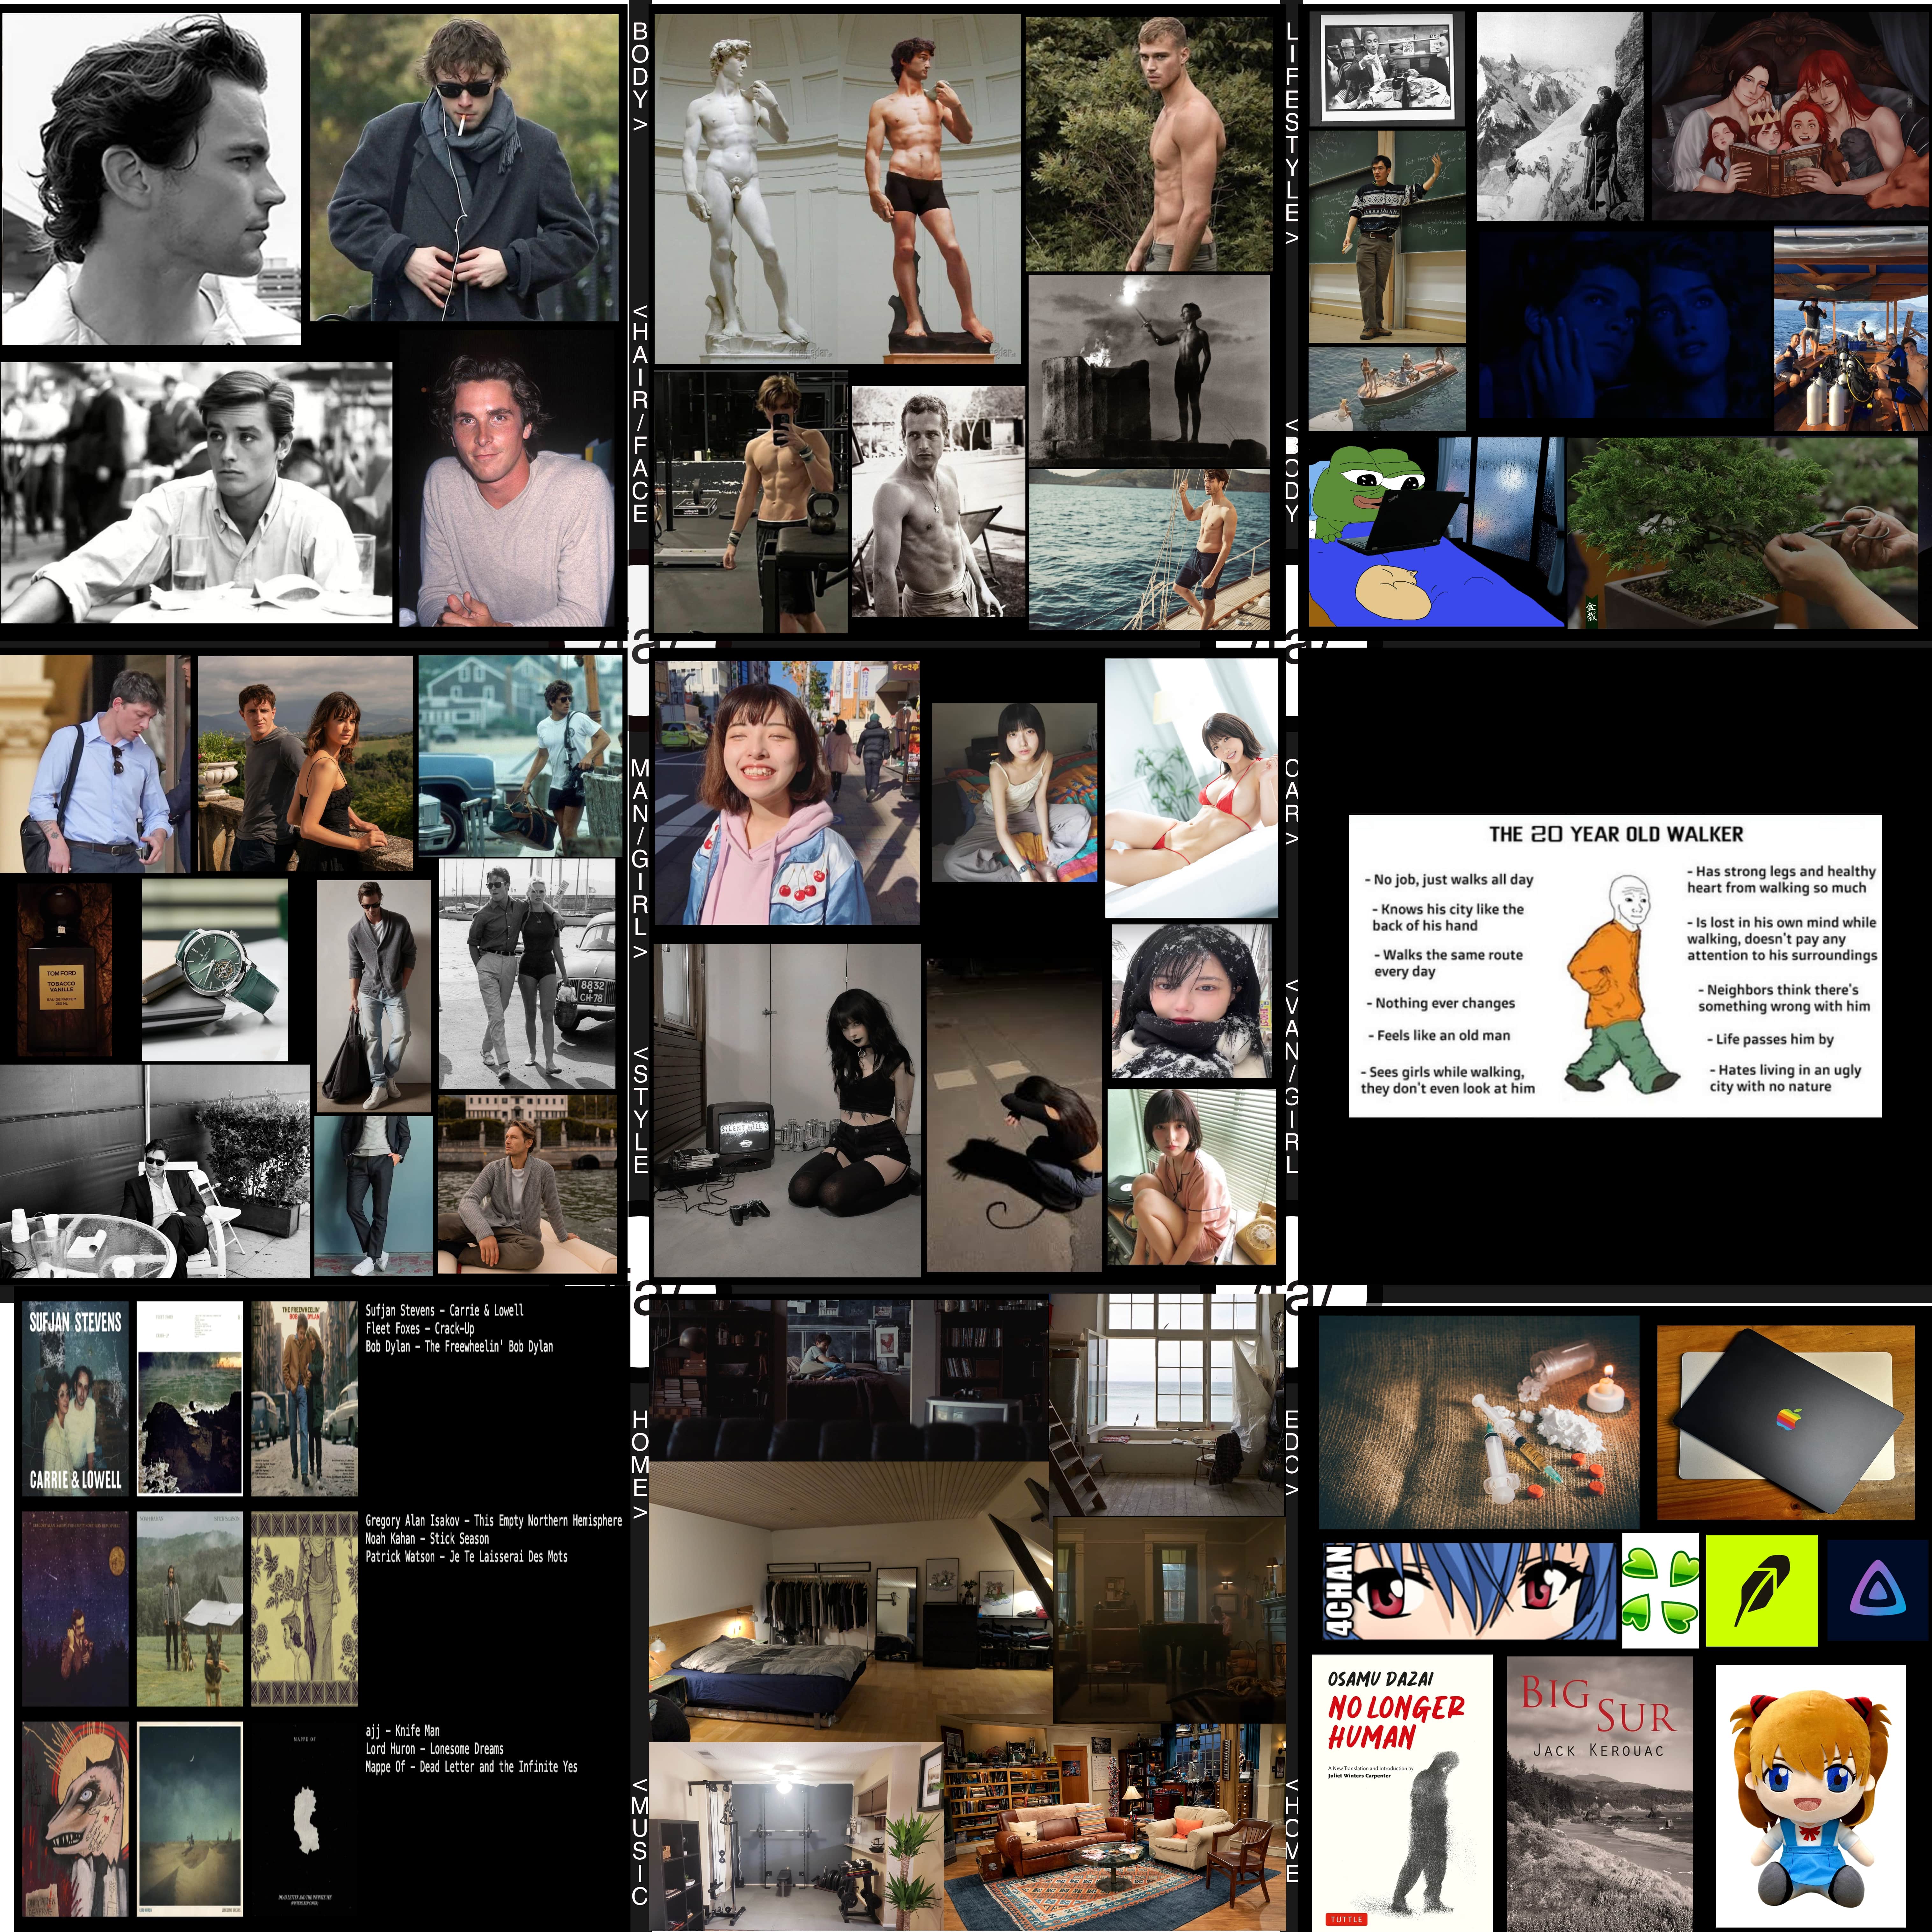Click the loft with large ocean-view window
The width and height of the screenshot is (1932, 1932).
coord(1167,1405)
